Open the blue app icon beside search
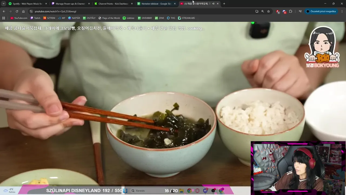 pos(125,191)
